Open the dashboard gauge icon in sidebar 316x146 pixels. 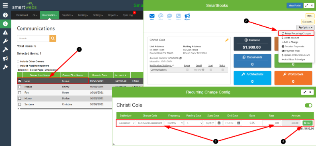coord(5,15)
